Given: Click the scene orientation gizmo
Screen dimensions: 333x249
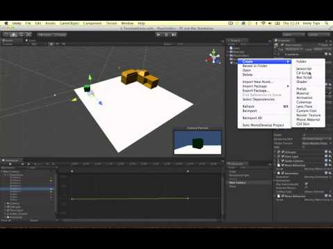Looking at the screenshot, I should (x=214, y=57).
